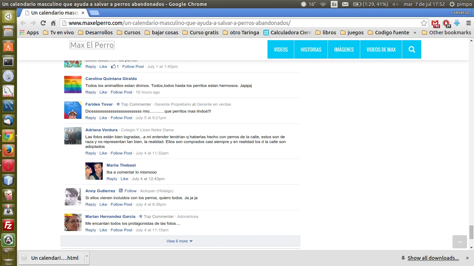Open Ubuntu Software Center from dock
Image resolution: width=474 pixels, height=266 pixels.
pos(8,46)
